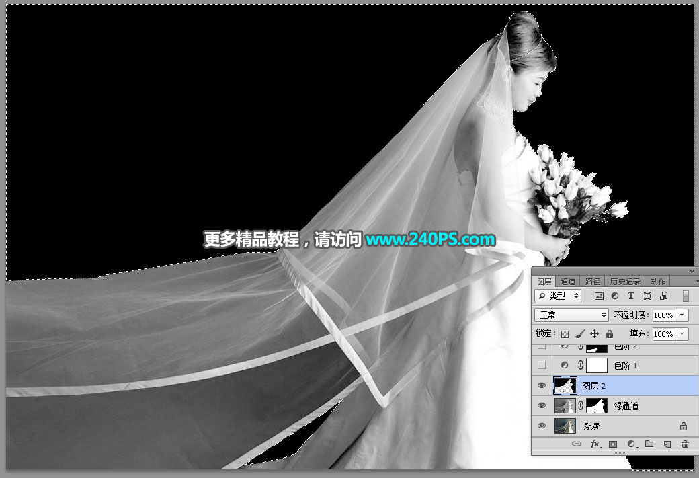The height and width of the screenshot is (478, 699).
Task: Select the 绿通道 layer name
Action: click(x=626, y=406)
